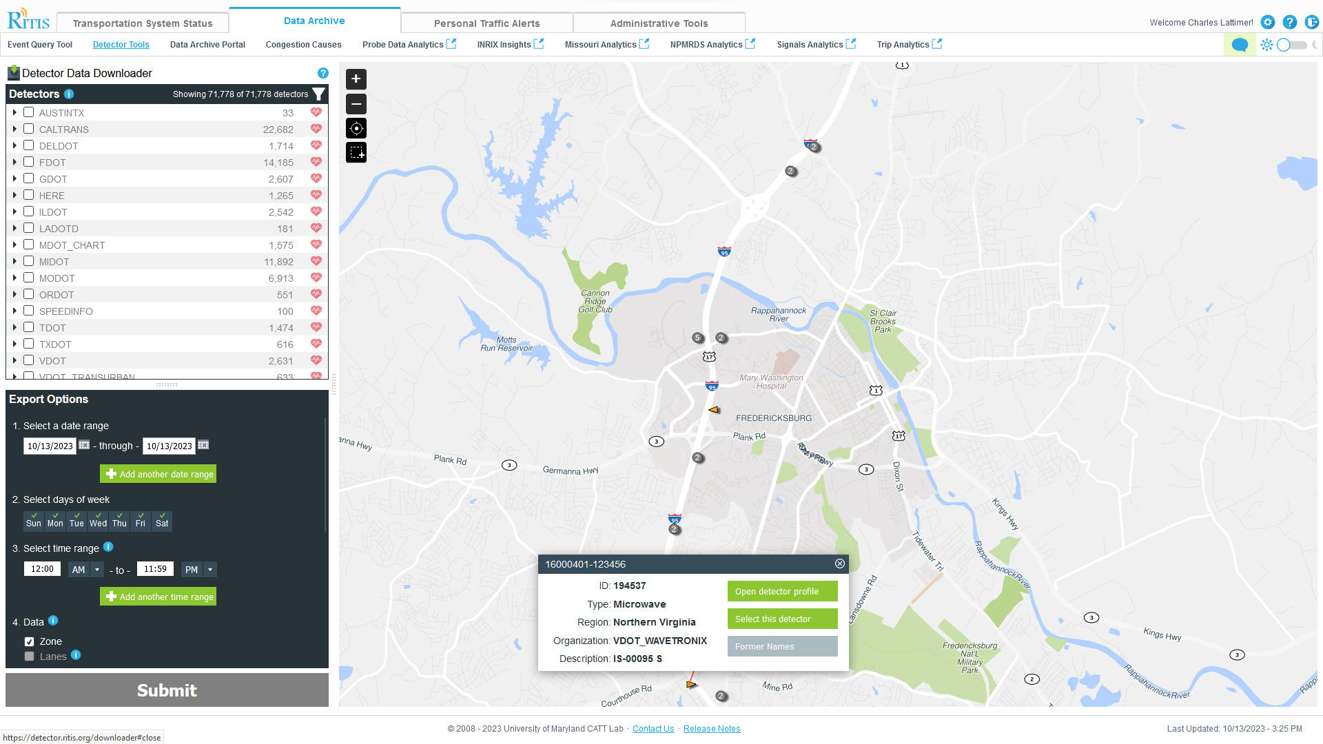Click the chat feedback bubble icon

click(1240, 44)
